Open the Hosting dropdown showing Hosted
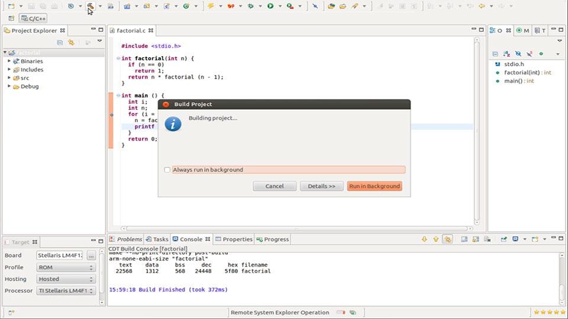This screenshot has height=319, width=568. coord(66,279)
